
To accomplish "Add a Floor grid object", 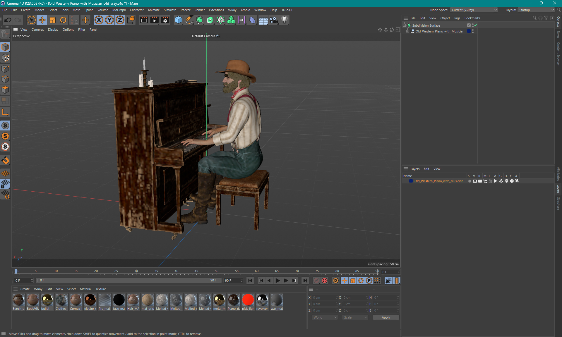I will (263, 20).
